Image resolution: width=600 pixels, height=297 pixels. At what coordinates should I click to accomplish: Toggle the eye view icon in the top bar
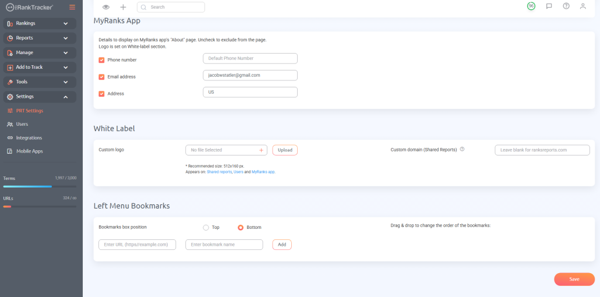pyautogui.click(x=106, y=7)
